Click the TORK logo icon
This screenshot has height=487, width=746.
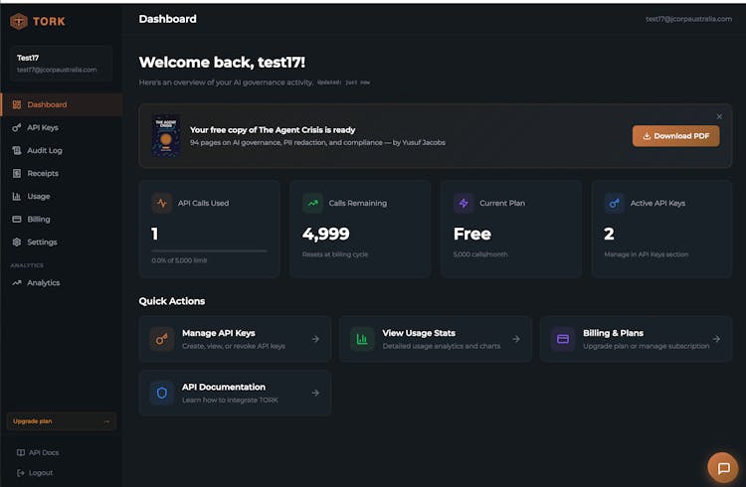(x=19, y=21)
